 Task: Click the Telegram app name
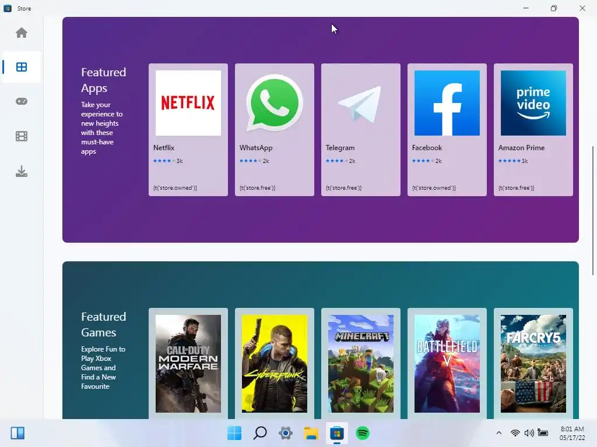[x=340, y=148]
